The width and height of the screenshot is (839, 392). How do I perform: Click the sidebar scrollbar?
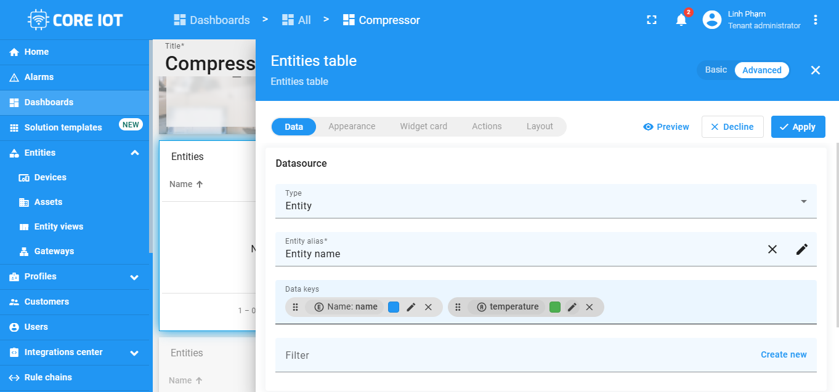[x=151, y=148]
